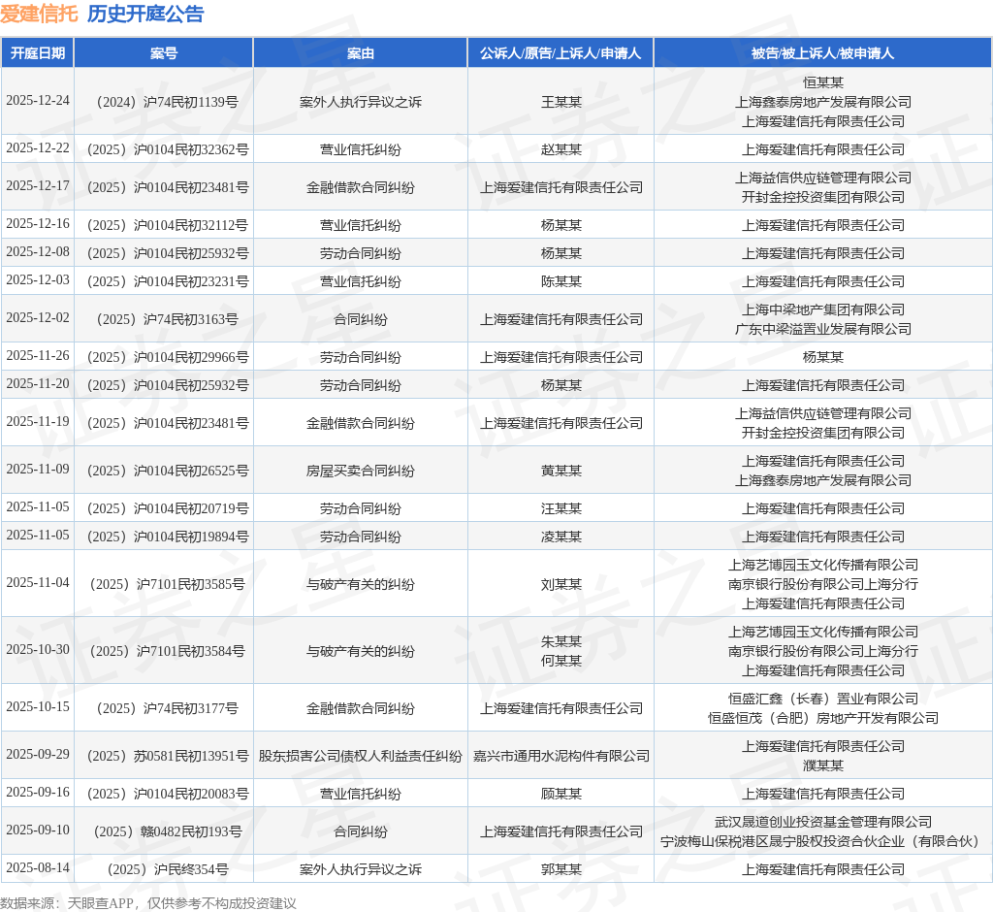Click the date cell 2025-11-19

click(x=38, y=422)
